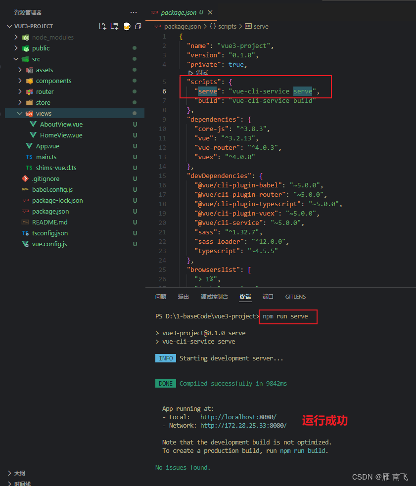
Task: Collapse all folders in explorer
Action: coord(138,26)
